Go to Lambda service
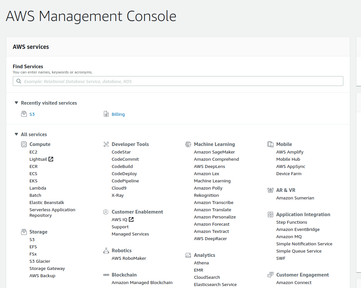 tap(38, 188)
